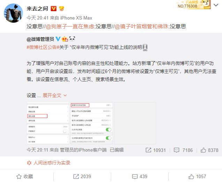The height and width of the screenshot is (183, 222).
Task: Like the original post with 8378 likes
Action: pos(209,150)
